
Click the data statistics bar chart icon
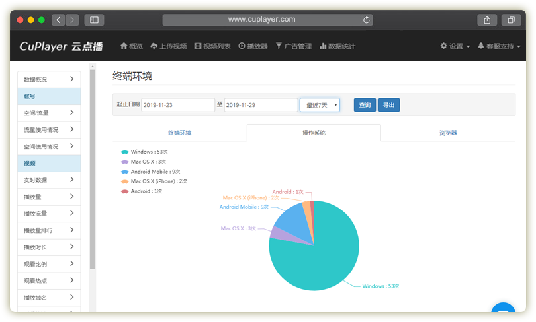click(323, 46)
